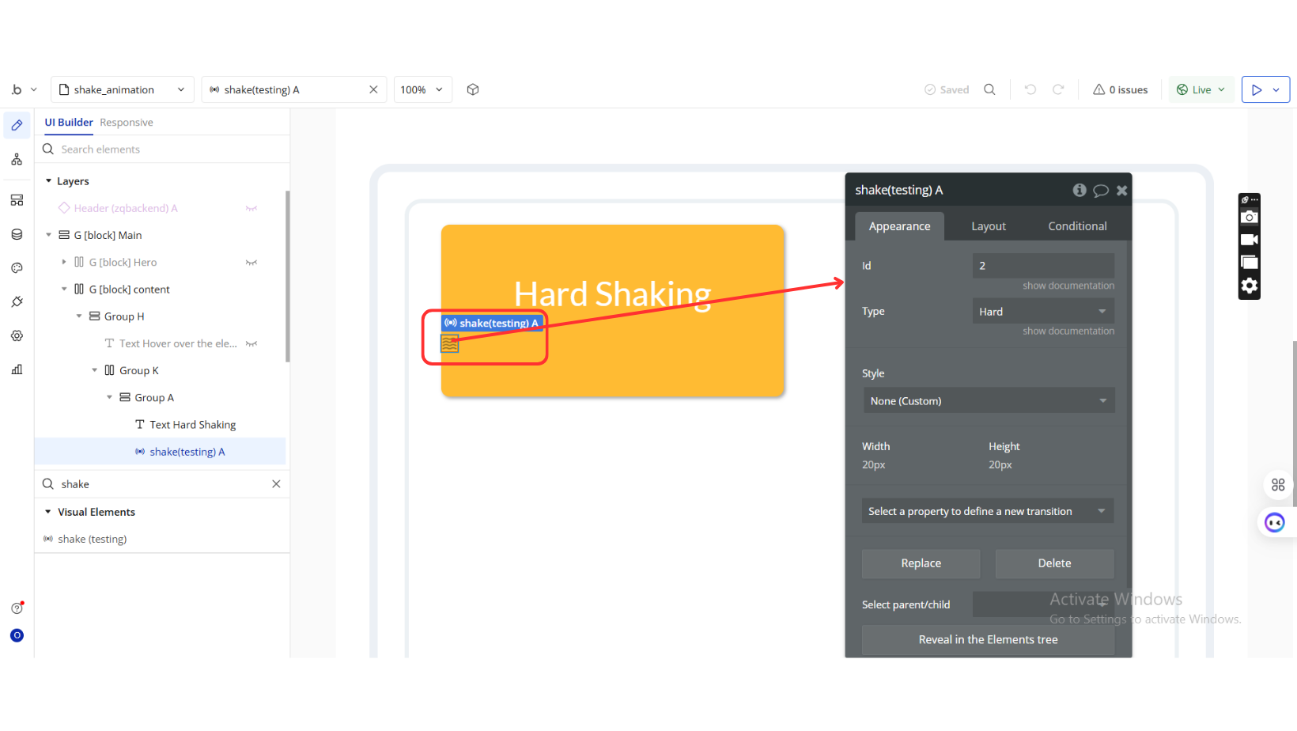Screen dimensions: 1297x731
Task: Open the Logs chart icon
Action: pyautogui.click(x=17, y=369)
